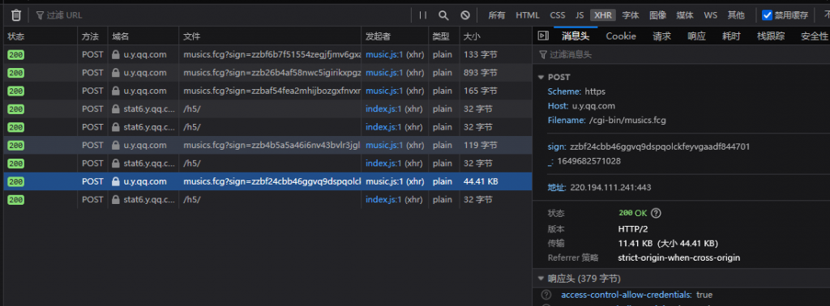Open request blocking circle-slash icon
The width and height of the screenshot is (830, 306).
tap(464, 15)
